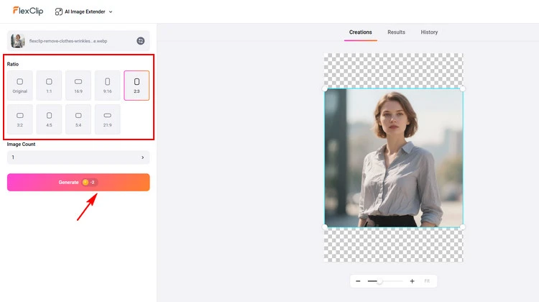Click the top-left resize handle of image
539x302 pixels.
coord(325,88)
